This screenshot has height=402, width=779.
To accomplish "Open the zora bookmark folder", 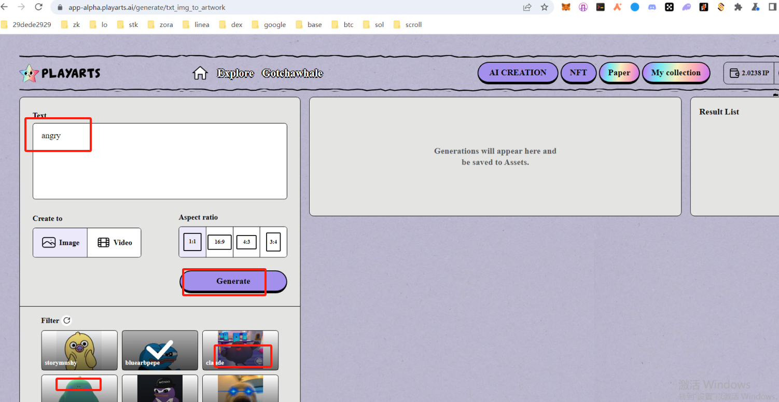I will click(x=160, y=24).
